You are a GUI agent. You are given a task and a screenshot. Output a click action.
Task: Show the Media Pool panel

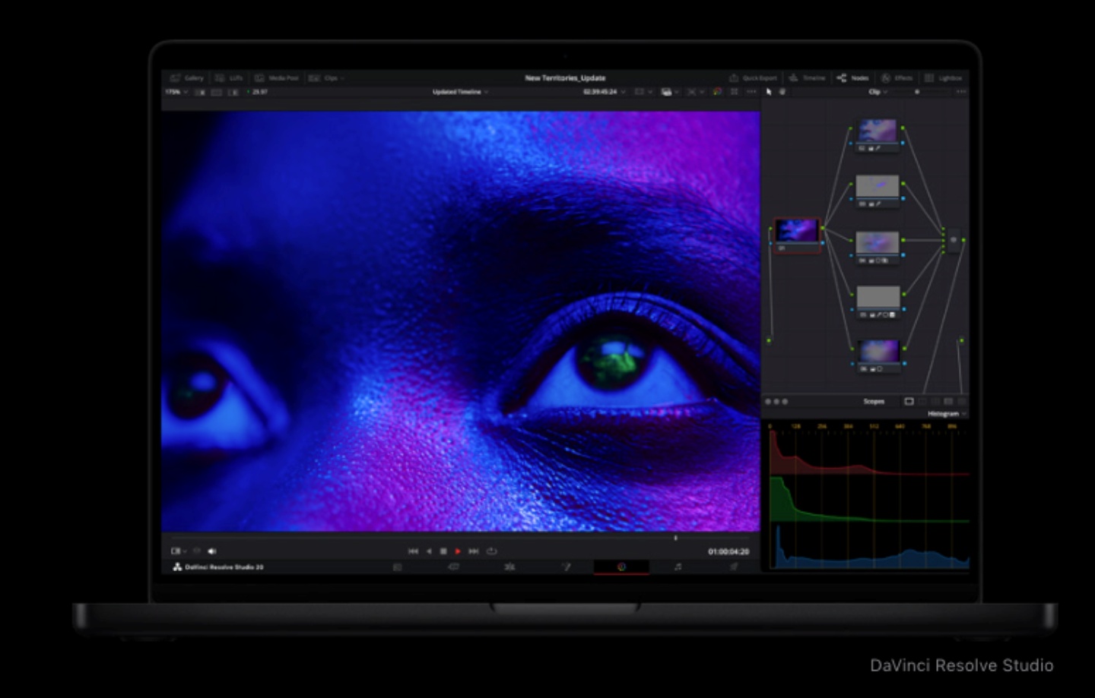click(x=277, y=78)
